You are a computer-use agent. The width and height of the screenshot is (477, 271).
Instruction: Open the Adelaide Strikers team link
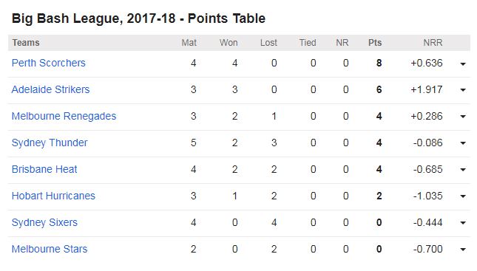[50, 89]
